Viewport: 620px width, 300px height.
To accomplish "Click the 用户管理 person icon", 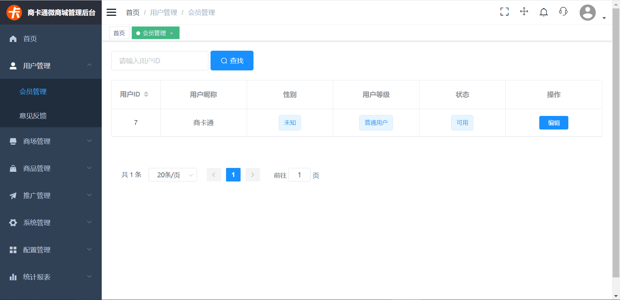I will 13,66.
